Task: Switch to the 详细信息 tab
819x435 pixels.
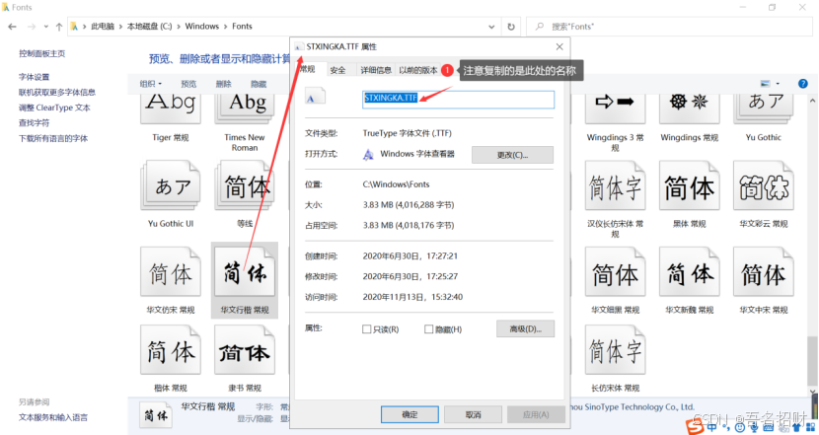Action: click(x=376, y=70)
